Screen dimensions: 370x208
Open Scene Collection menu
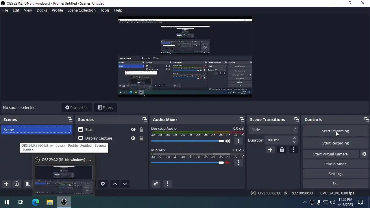(x=82, y=10)
